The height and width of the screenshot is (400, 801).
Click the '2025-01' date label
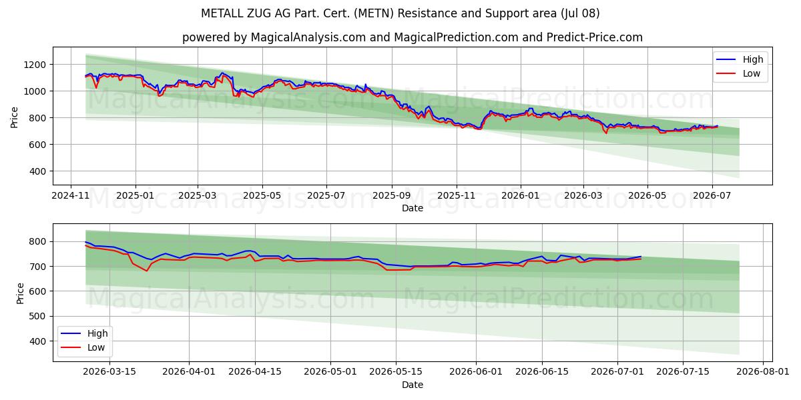click(x=136, y=195)
